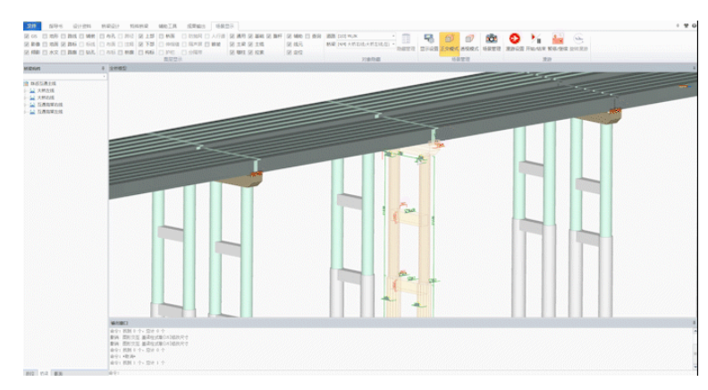The width and height of the screenshot is (708, 390).
Task: Toggle the GIS checkbox
Action: coord(27,36)
